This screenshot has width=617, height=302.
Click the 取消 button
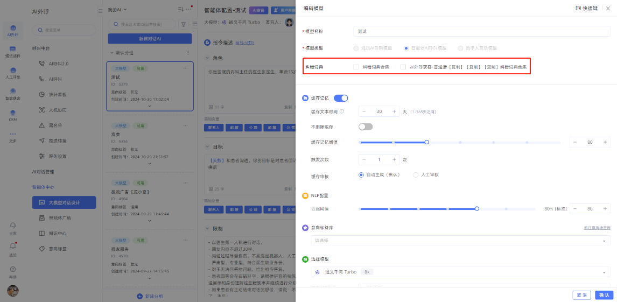[x=581, y=295]
